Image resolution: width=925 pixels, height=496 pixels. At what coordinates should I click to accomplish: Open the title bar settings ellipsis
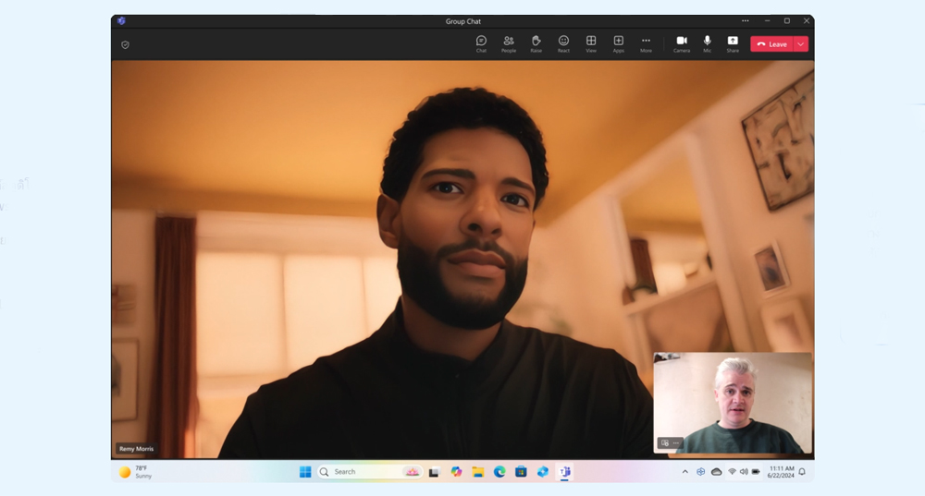click(x=745, y=20)
